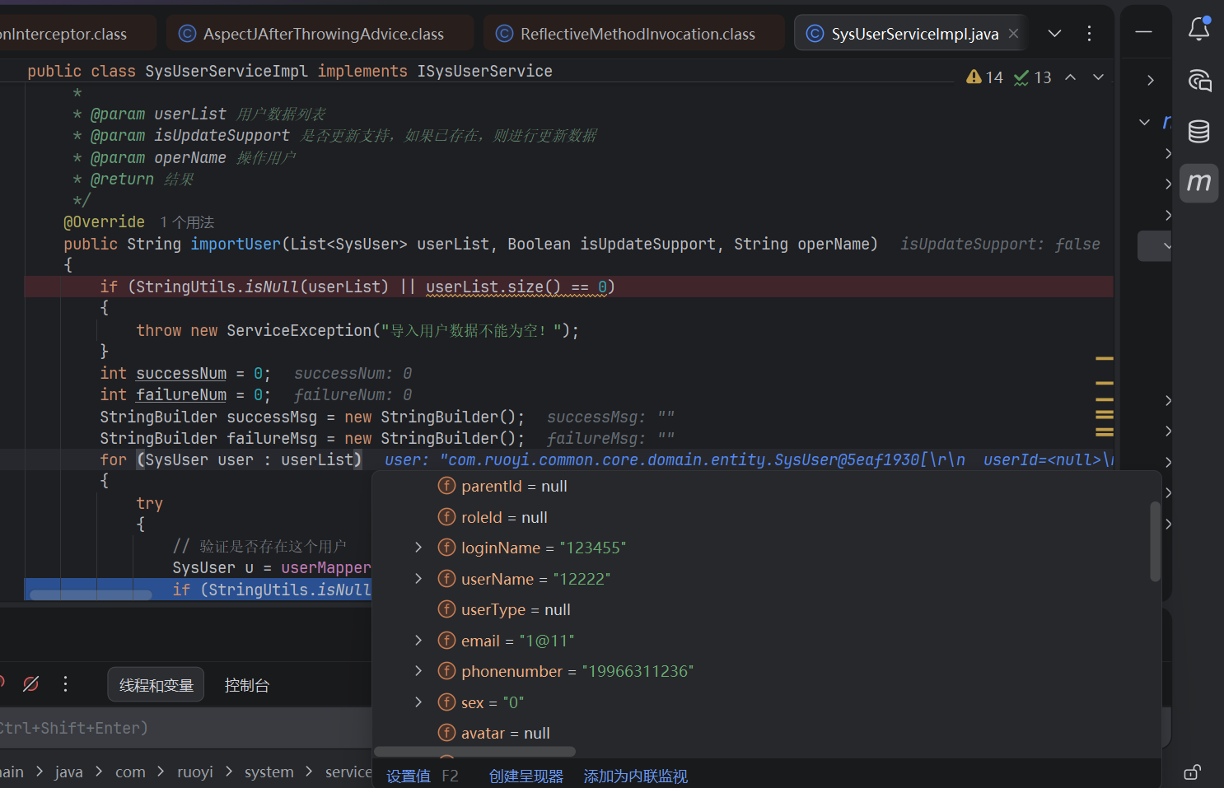Click the system breadcrumb item
Image resolution: width=1224 pixels, height=788 pixels.
269,772
